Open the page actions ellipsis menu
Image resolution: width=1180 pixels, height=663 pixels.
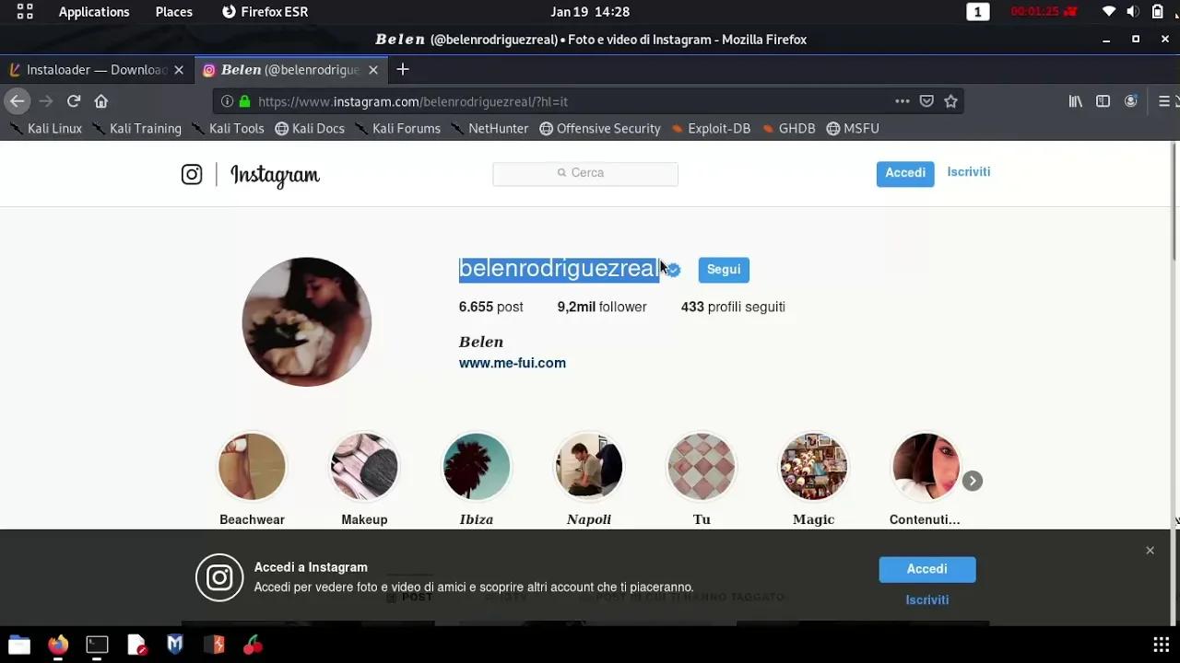902,101
